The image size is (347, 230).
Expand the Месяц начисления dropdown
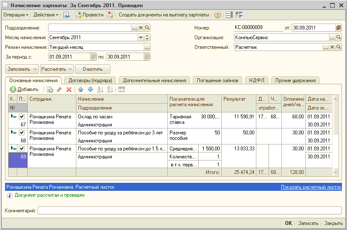(x=141, y=37)
